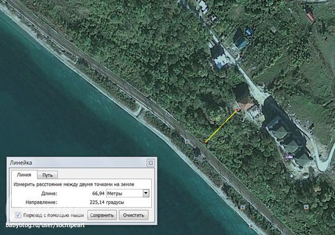Click the small map icon left of ruler start

pyautogui.click(x=187, y=140)
